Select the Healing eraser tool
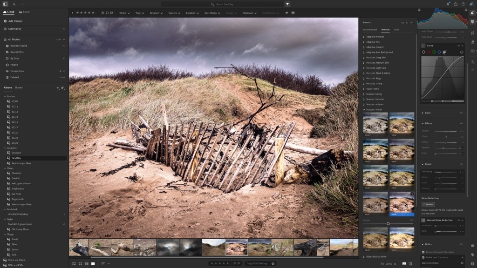477x268 pixels. coord(472,41)
